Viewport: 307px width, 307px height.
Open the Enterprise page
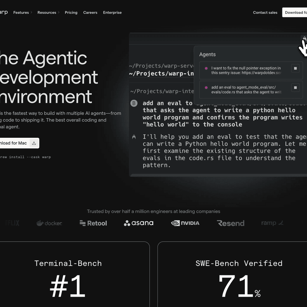pos(112,13)
